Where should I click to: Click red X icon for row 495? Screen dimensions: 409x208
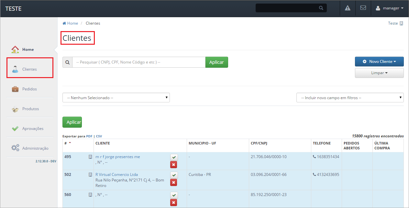[174, 165]
